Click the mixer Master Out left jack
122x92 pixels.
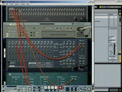[80, 44]
